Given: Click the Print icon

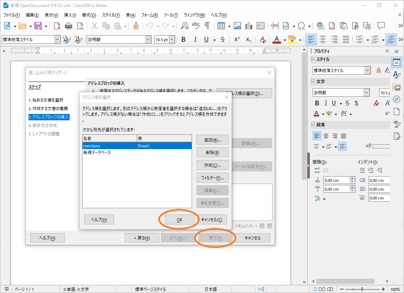Looking at the screenshot, I should click(x=69, y=26).
